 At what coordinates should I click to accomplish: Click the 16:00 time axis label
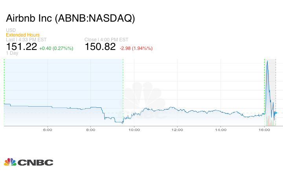pyautogui.click(x=264, y=129)
